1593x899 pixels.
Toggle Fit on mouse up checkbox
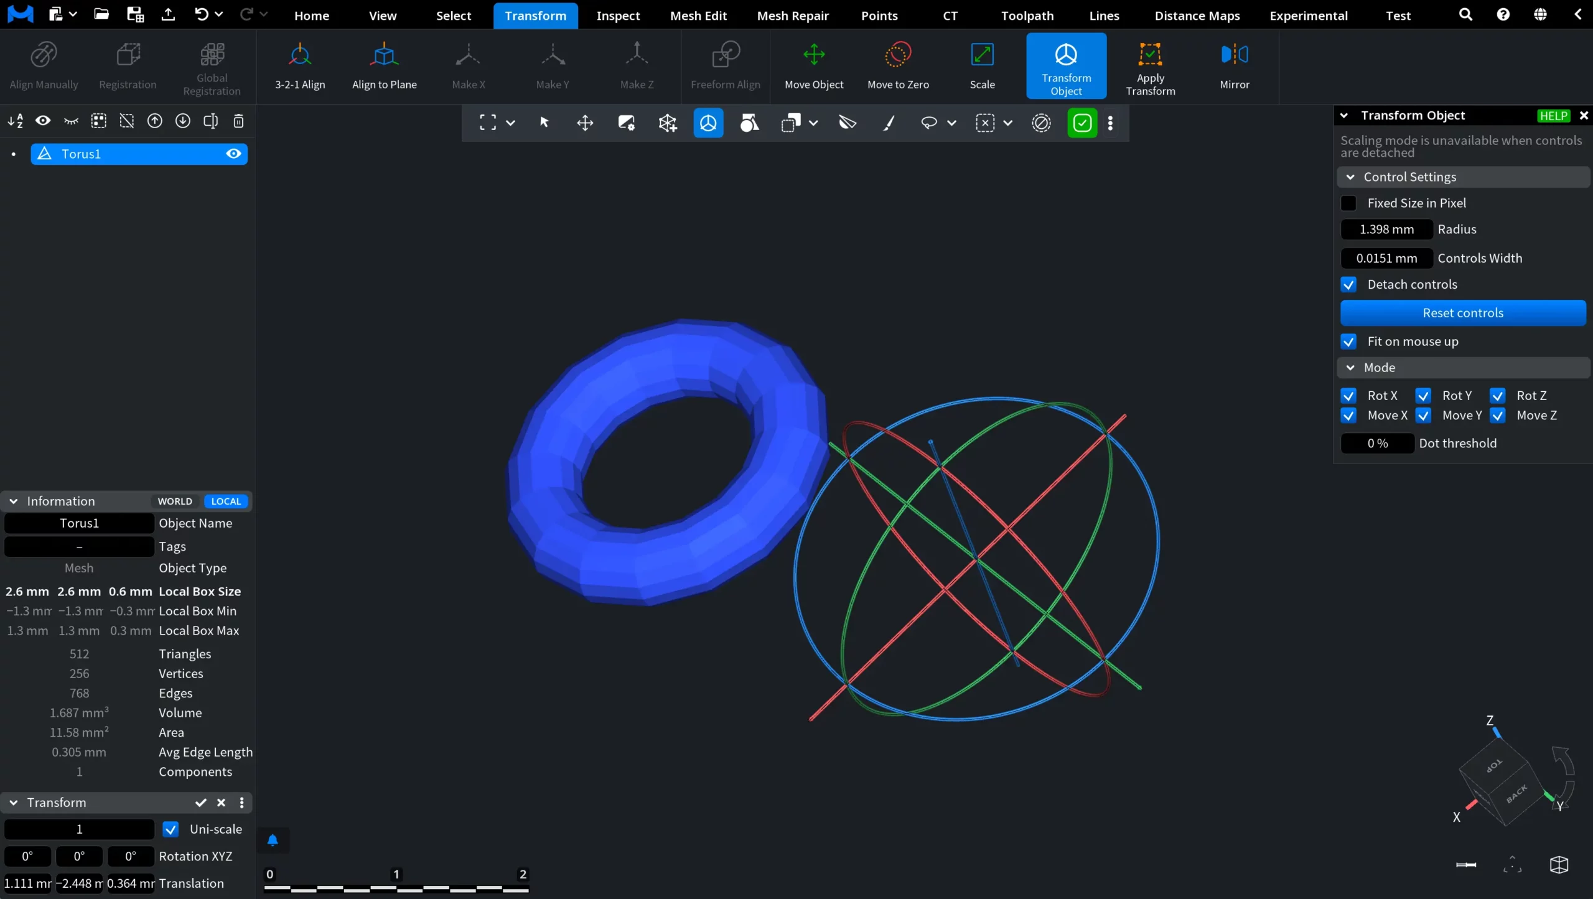point(1348,342)
